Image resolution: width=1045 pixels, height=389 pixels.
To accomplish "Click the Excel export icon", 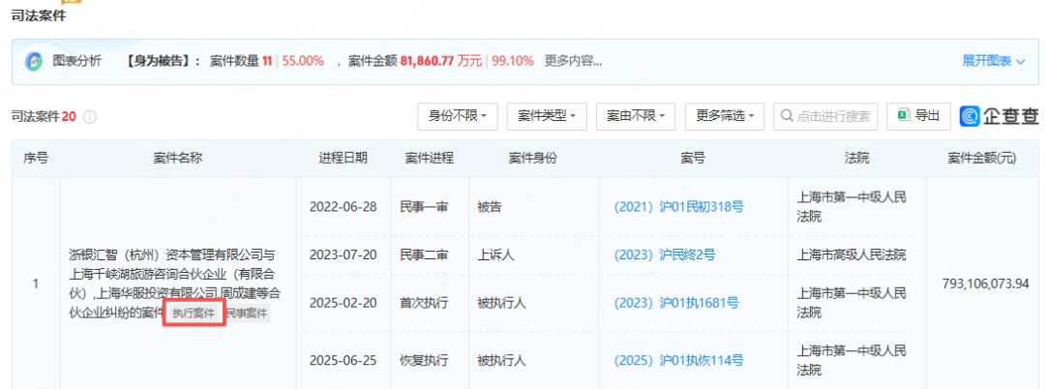I will (x=904, y=116).
